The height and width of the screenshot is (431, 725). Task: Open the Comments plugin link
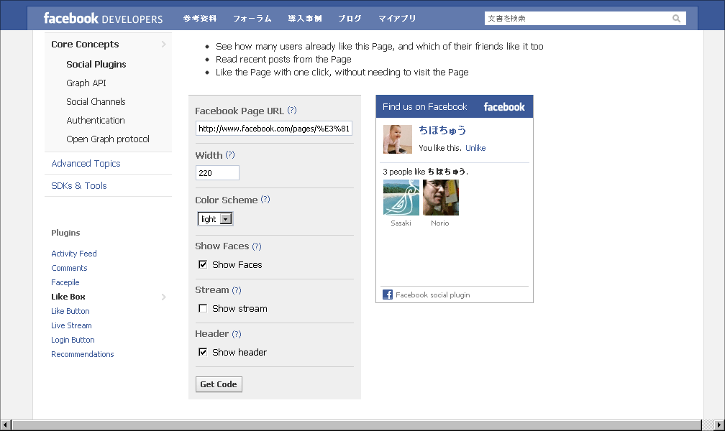(69, 268)
